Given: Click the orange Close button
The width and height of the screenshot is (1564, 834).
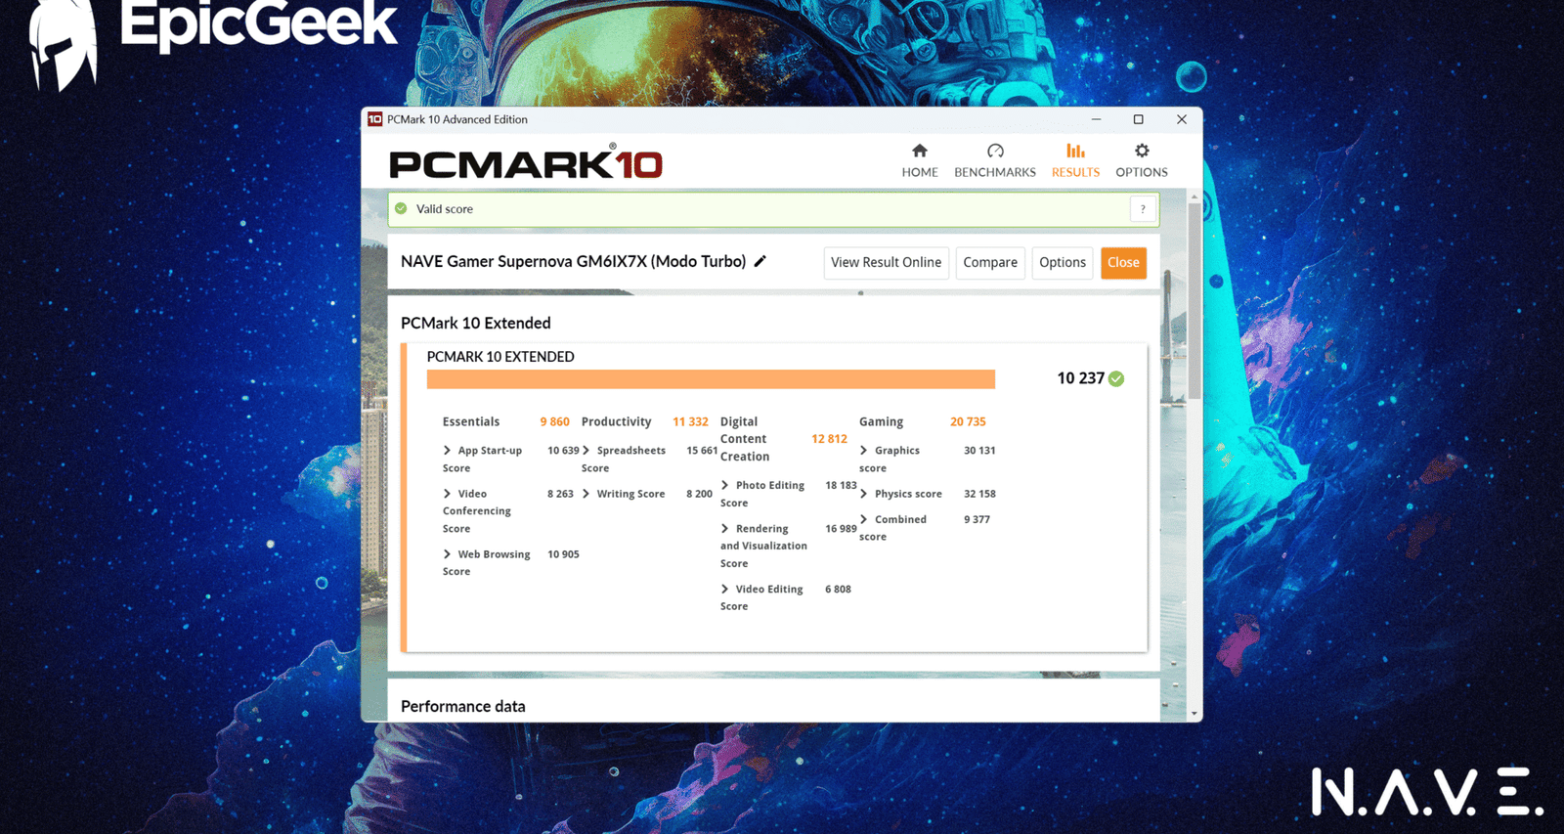Looking at the screenshot, I should pyautogui.click(x=1123, y=262).
